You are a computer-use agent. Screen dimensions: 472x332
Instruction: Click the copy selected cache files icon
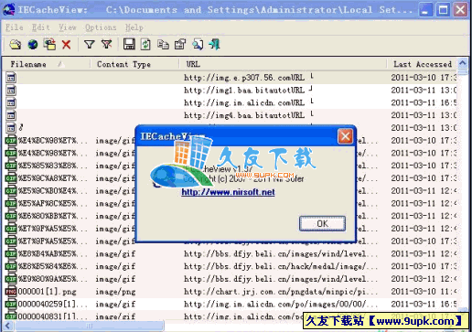pos(49,45)
